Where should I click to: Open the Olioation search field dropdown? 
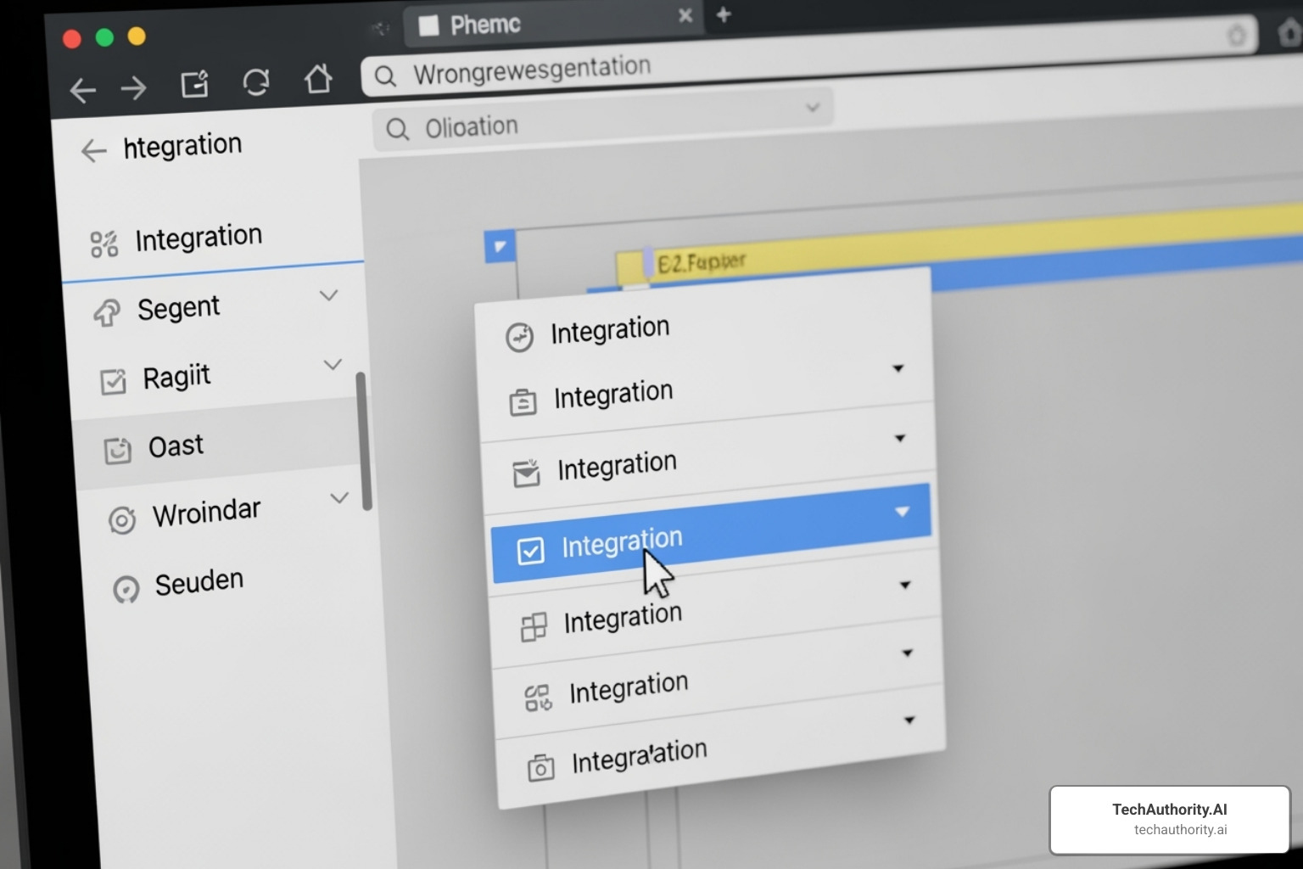click(x=813, y=107)
